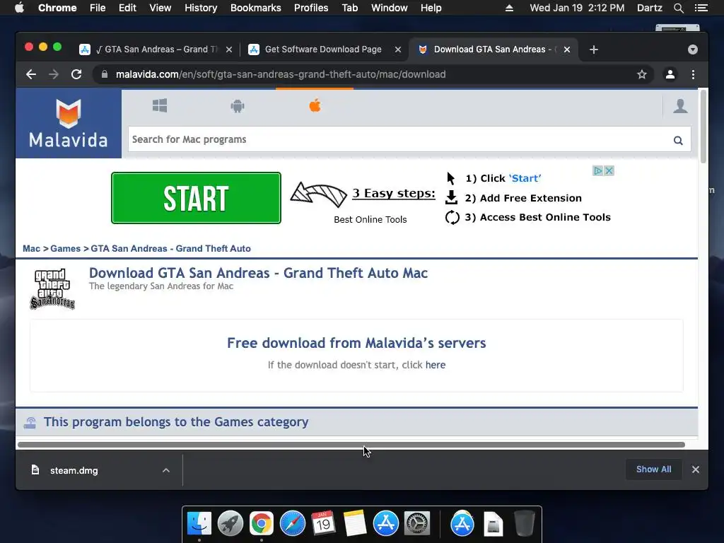Open the Window menu
724x543 pixels.
(390, 8)
